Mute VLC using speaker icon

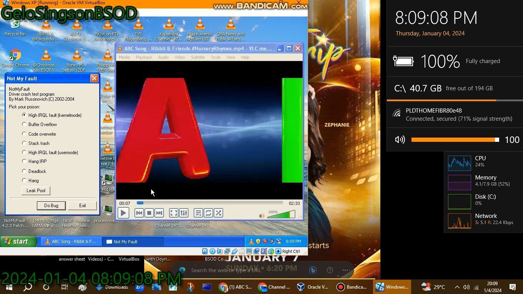coord(262,216)
